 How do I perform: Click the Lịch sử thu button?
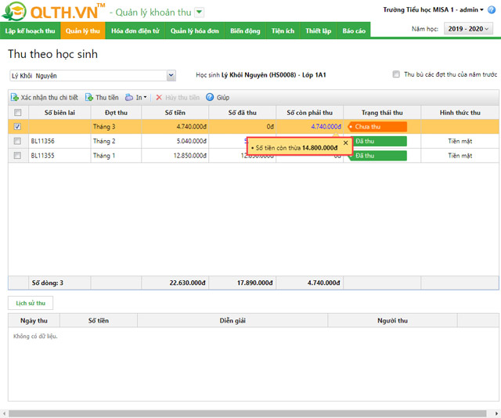click(x=31, y=303)
